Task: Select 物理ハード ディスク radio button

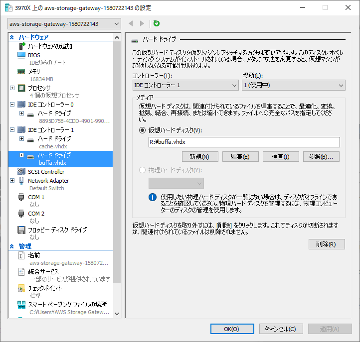Action: (x=142, y=170)
